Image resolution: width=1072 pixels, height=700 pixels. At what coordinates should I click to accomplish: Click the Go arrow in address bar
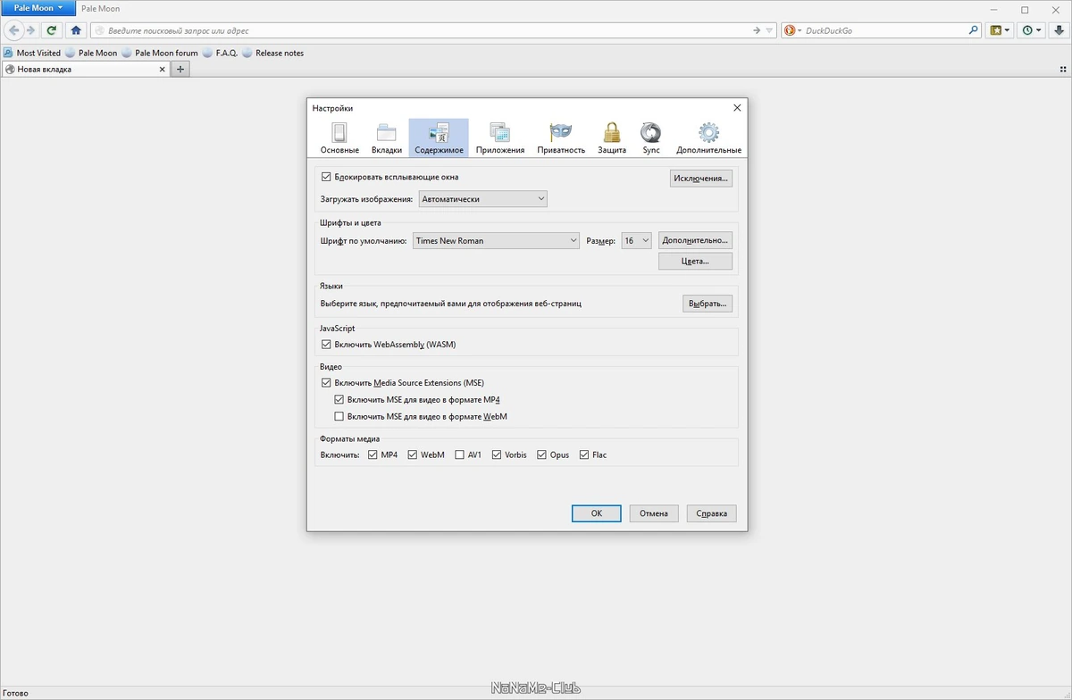757,30
